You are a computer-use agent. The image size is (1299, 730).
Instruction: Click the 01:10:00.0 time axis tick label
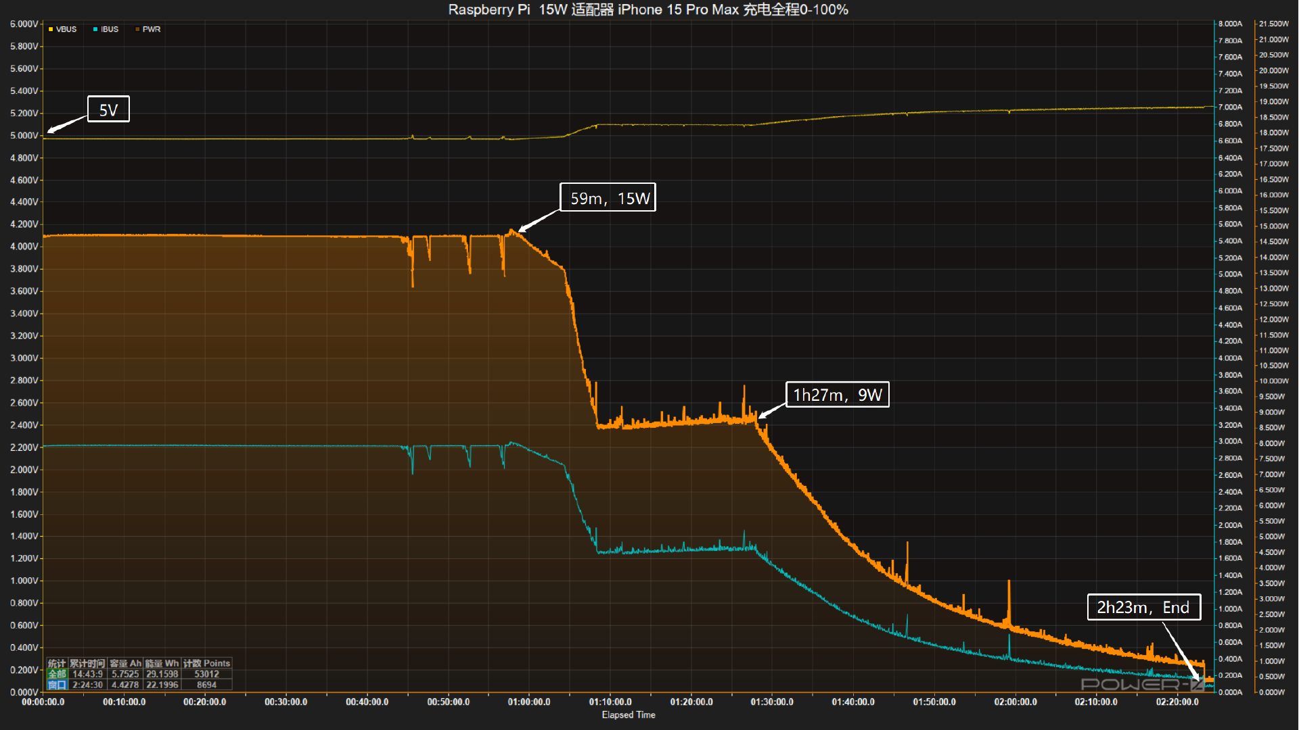click(610, 702)
